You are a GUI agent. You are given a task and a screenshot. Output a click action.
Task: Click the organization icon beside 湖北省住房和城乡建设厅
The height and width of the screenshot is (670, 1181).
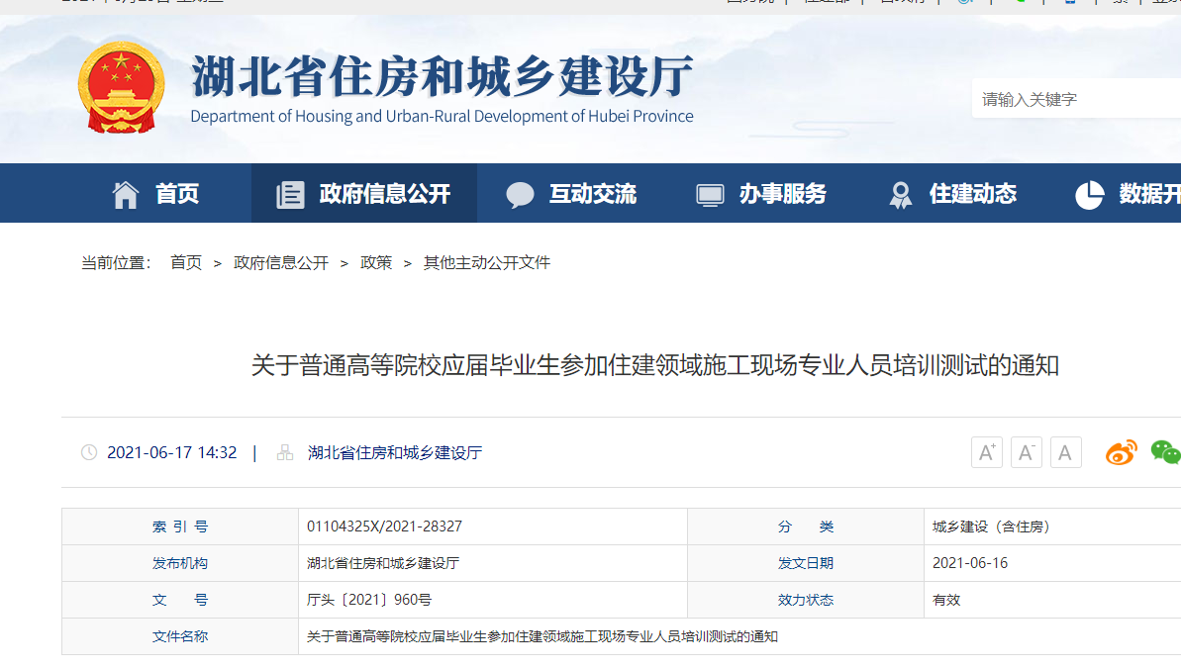pyautogui.click(x=285, y=452)
